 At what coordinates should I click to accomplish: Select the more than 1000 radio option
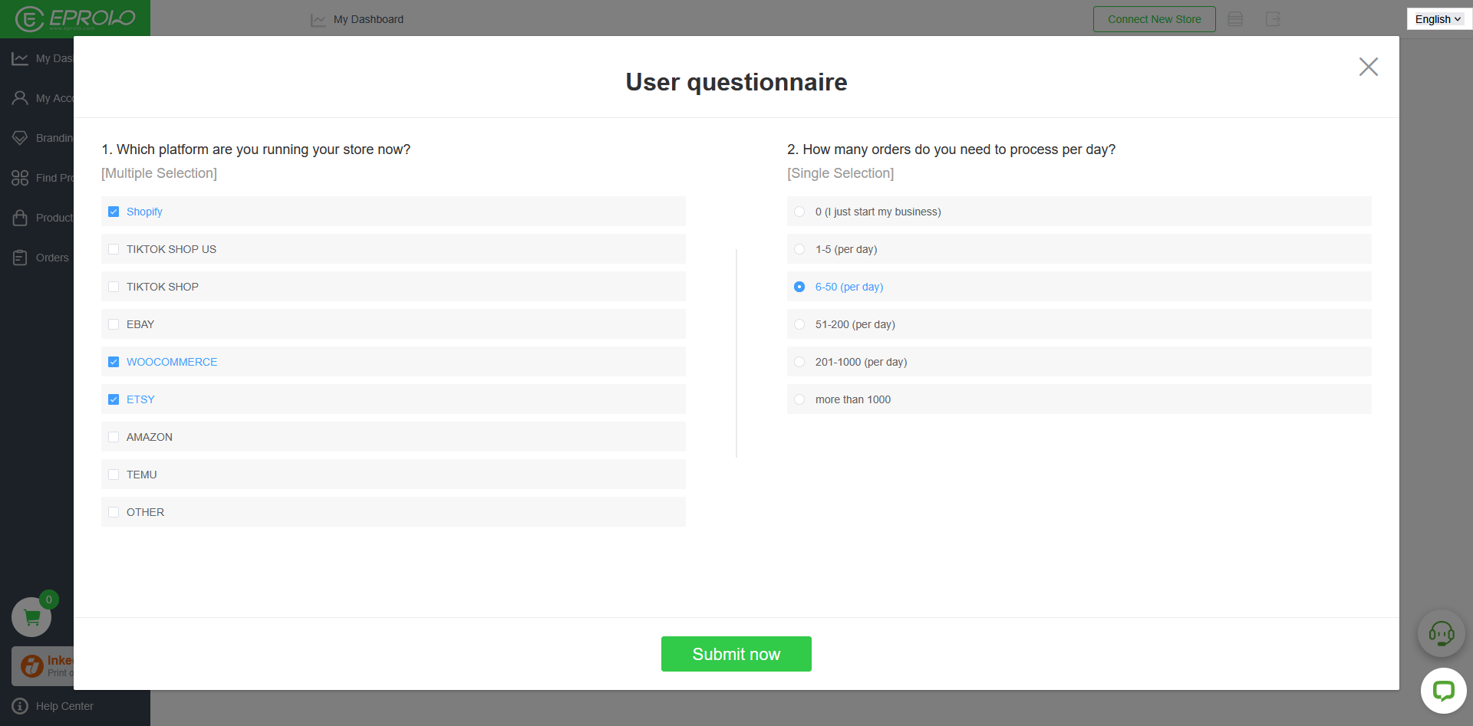799,399
